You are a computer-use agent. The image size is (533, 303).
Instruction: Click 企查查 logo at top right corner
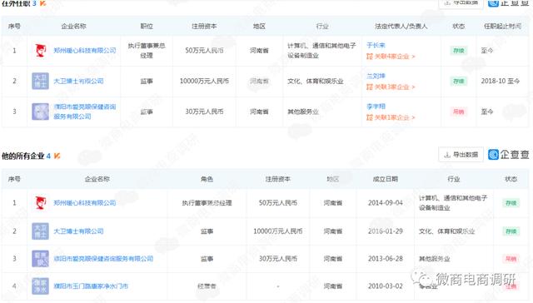[509, 3]
